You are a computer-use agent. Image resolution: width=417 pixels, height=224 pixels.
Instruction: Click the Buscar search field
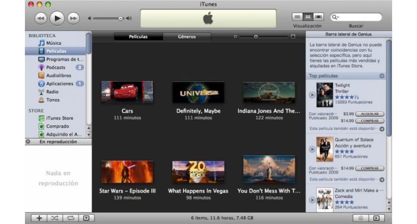tap(356, 17)
